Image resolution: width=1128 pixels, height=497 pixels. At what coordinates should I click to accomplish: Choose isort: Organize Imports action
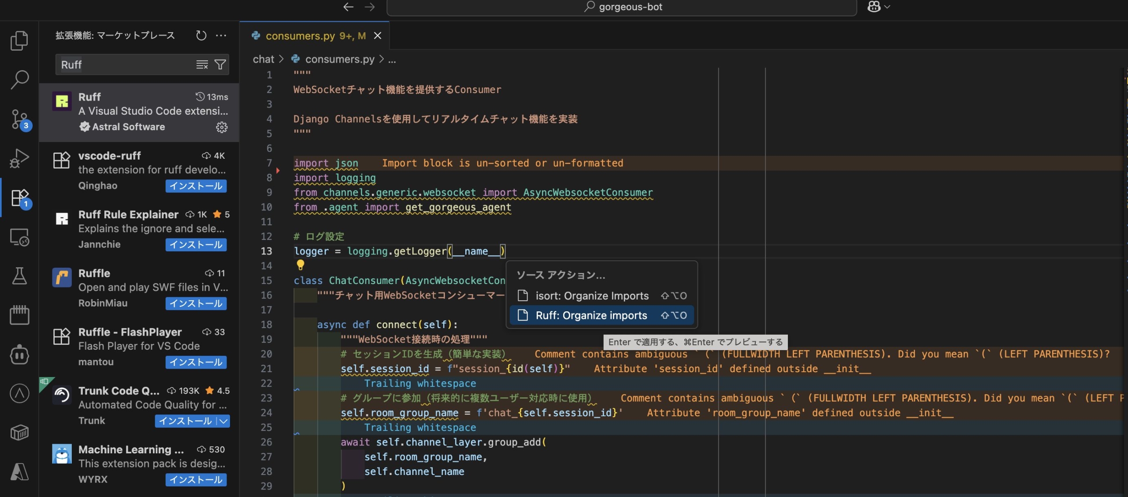click(x=602, y=295)
